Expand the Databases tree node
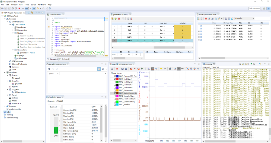This screenshot has height=143, width=271. point(13,27)
